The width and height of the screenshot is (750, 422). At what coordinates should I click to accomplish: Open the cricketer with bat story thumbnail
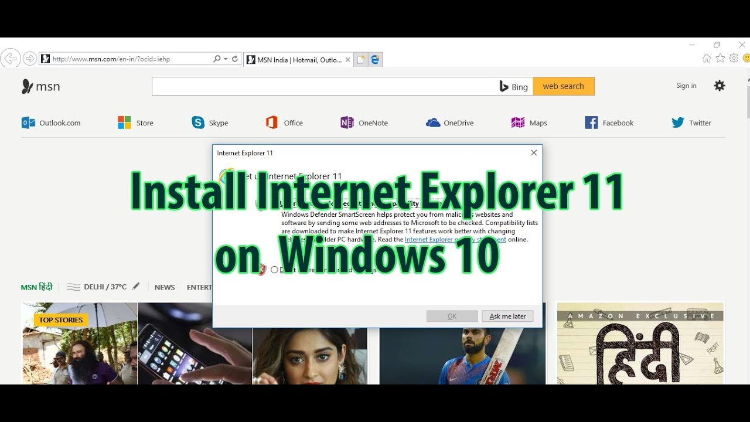[x=462, y=343]
